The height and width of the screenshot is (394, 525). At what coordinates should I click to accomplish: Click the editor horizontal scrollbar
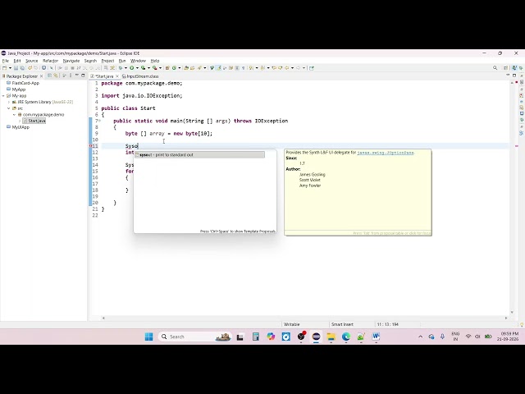click(x=304, y=318)
